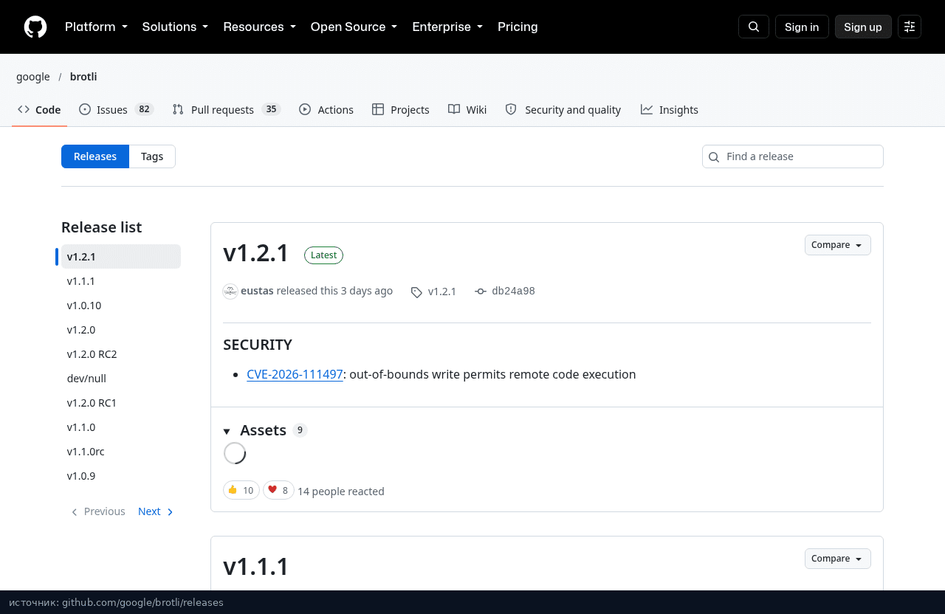Image resolution: width=945 pixels, height=614 pixels.
Task: Select v1.1.1 in the release list
Action: pos(121,281)
